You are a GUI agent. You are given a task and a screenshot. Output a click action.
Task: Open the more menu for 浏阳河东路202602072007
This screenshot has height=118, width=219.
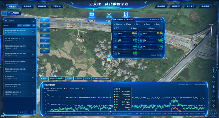(x=33, y=85)
